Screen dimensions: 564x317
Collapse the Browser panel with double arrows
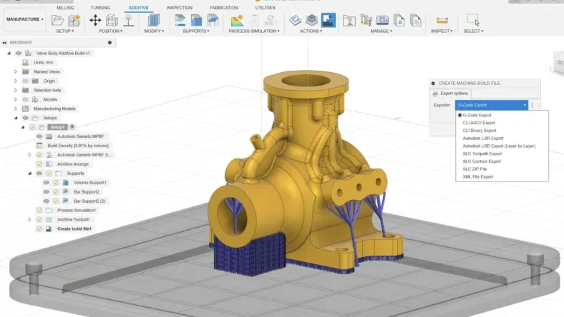(4, 42)
